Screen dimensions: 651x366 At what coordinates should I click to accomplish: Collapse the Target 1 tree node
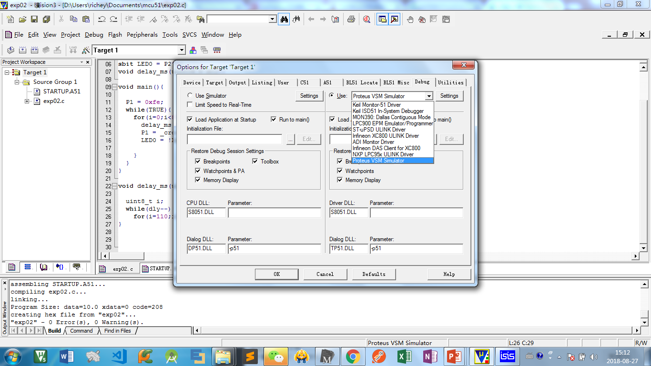pyautogui.click(x=7, y=72)
